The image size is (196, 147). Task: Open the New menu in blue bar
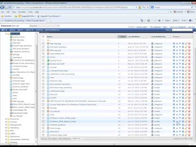click(20, 30)
